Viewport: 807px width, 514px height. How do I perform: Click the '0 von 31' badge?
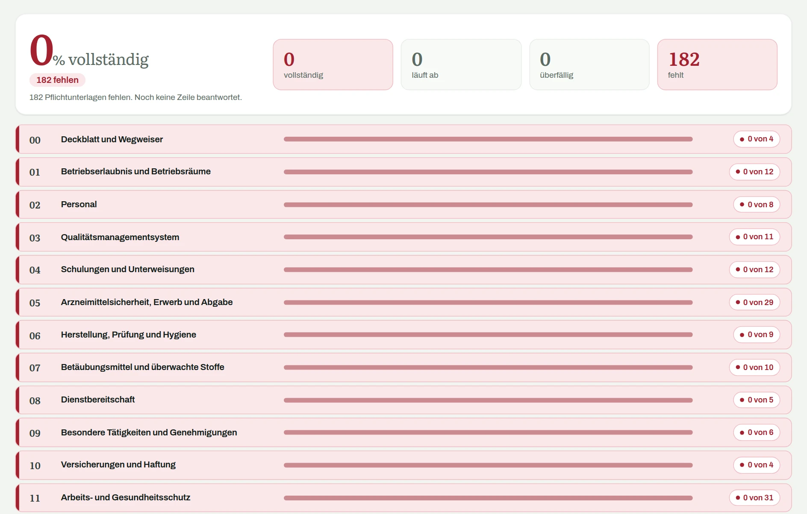click(754, 498)
